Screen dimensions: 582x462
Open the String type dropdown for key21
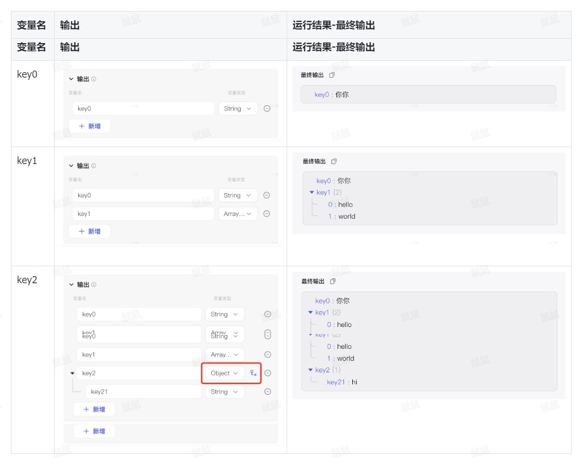coord(225,391)
